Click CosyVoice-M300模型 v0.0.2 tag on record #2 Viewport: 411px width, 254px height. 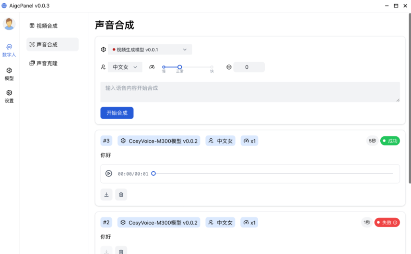[159, 222]
